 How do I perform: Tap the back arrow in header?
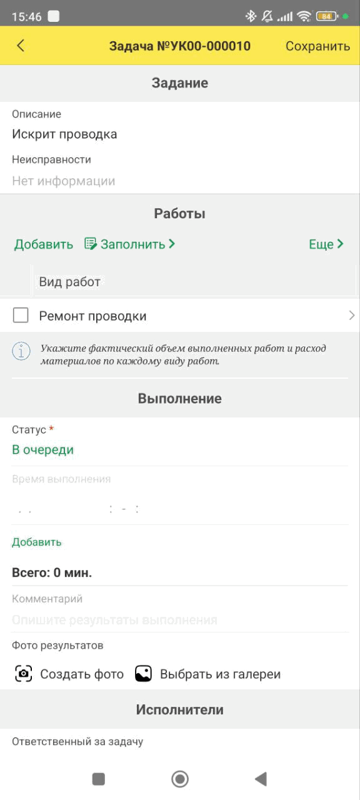21,46
